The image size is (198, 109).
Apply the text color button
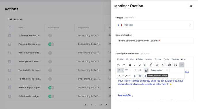[119, 76]
